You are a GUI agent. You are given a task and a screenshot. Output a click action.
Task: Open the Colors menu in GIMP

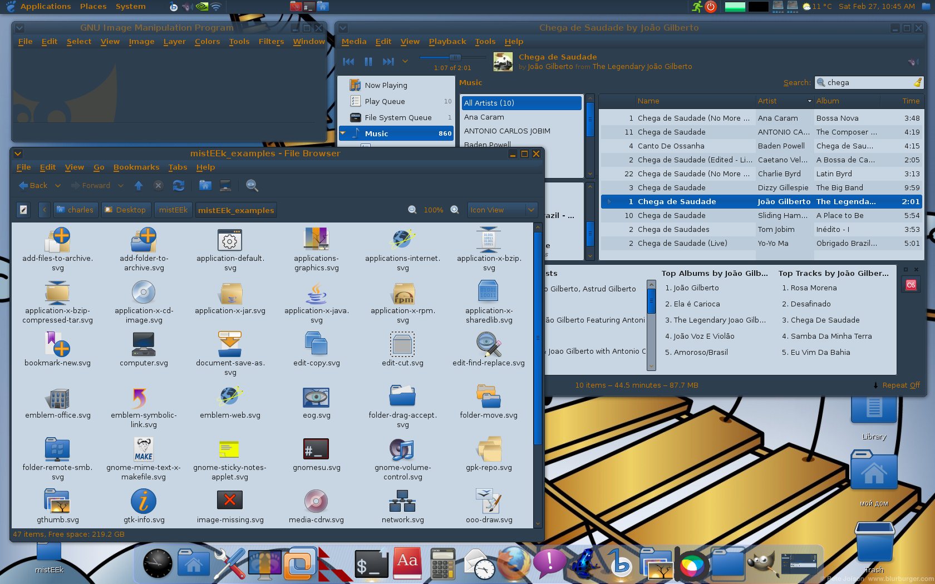(x=207, y=41)
